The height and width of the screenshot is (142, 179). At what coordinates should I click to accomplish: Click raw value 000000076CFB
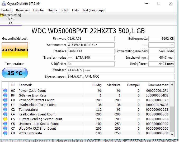(x=157, y=105)
